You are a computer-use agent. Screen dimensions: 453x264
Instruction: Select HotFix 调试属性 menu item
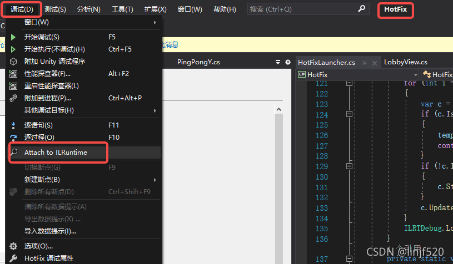tap(84, 258)
